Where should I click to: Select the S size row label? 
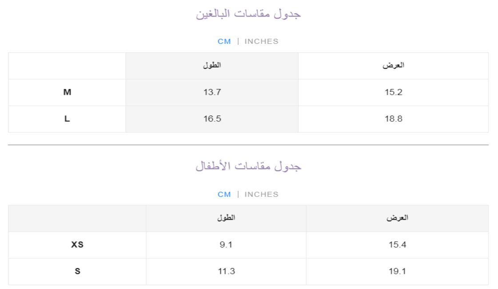pos(77,271)
